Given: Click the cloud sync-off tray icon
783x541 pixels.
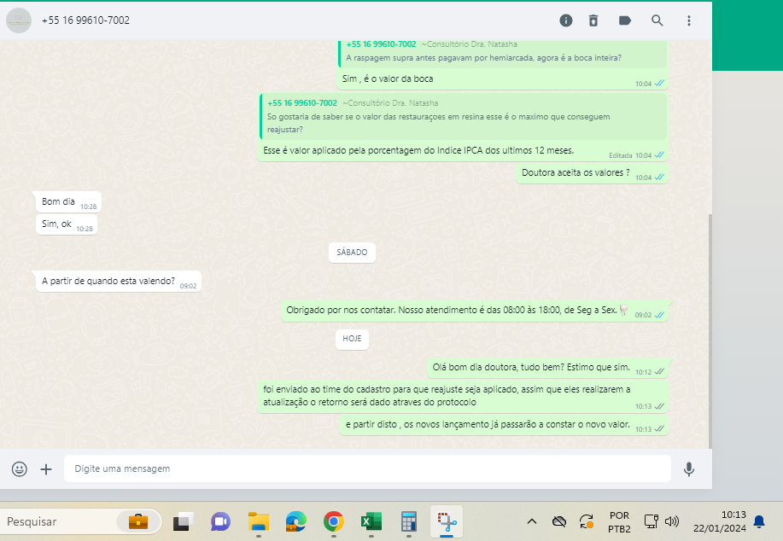Looking at the screenshot, I should pyautogui.click(x=558, y=522).
